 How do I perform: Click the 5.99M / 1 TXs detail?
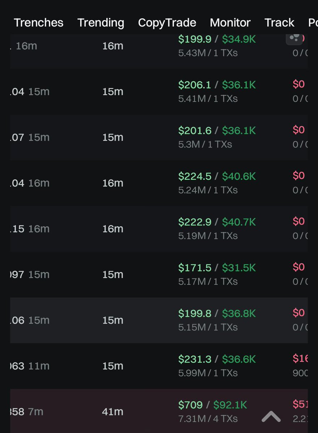click(x=208, y=373)
